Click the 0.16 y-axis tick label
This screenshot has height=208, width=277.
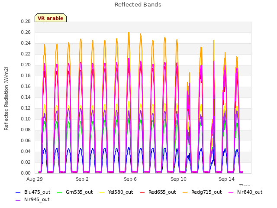(x=26, y=86)
